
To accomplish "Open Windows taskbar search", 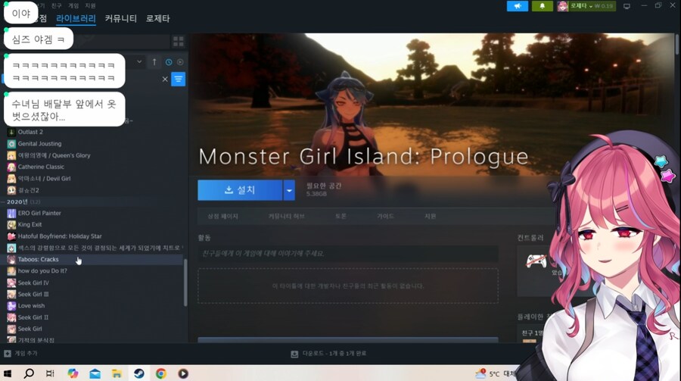I will 29,373.
